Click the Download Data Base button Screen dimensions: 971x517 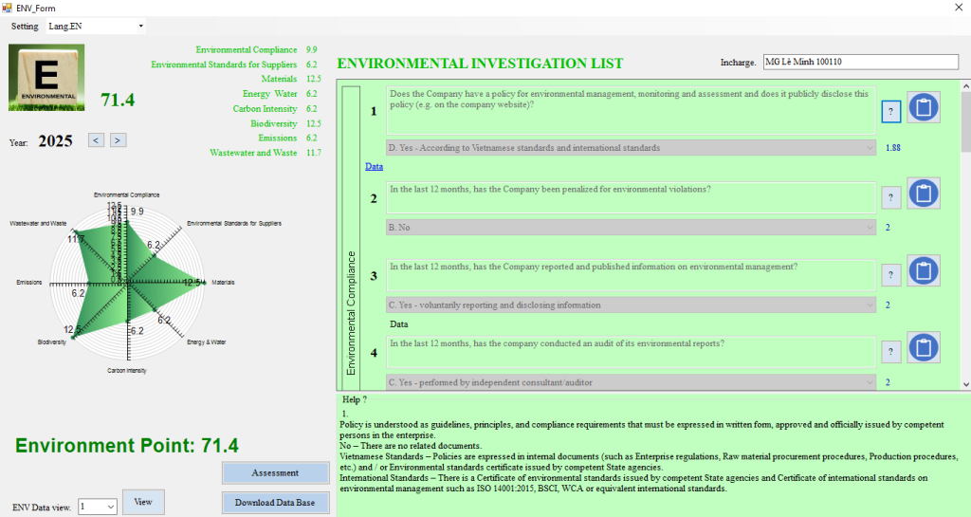275,503
